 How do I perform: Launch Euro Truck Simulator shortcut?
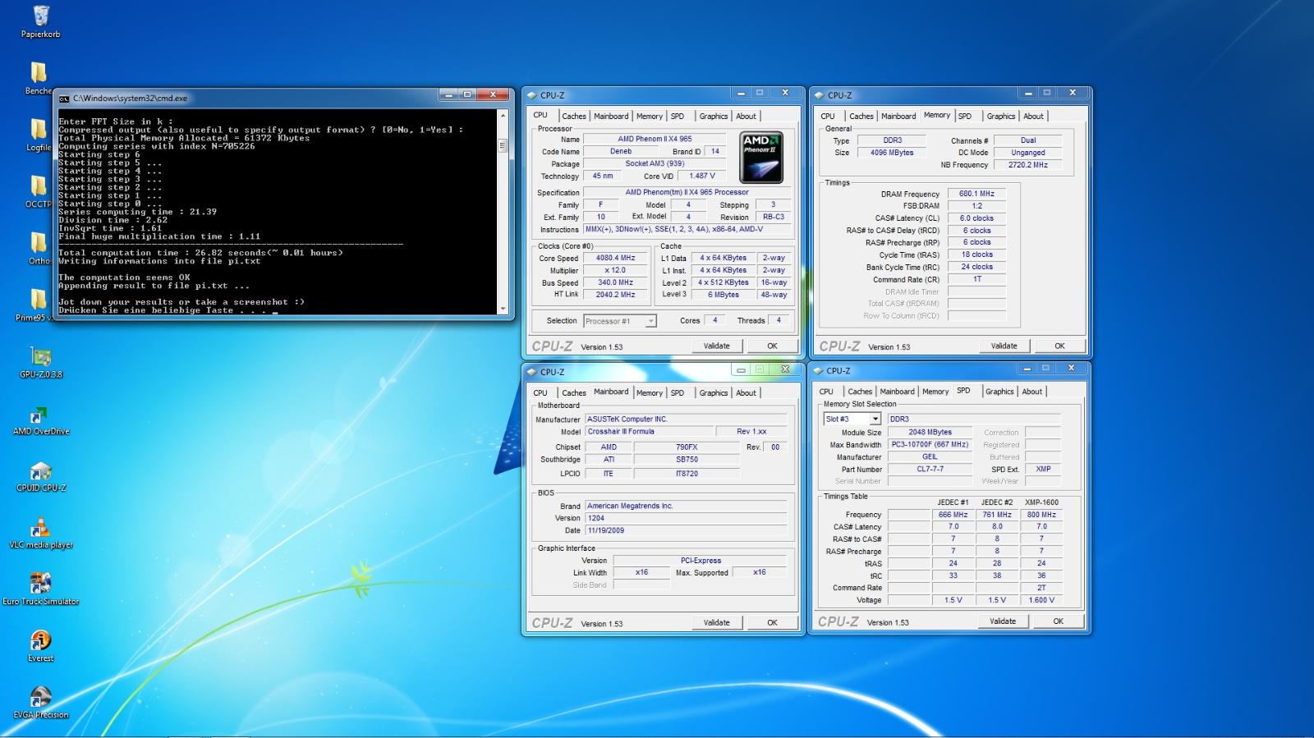[x=40, y=584]
